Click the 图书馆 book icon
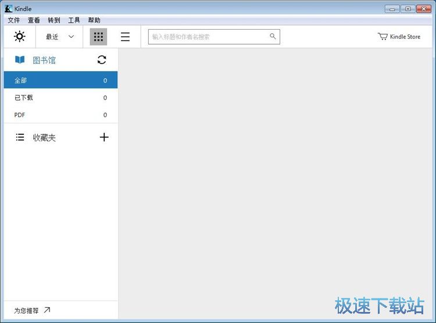 point(20,59)
